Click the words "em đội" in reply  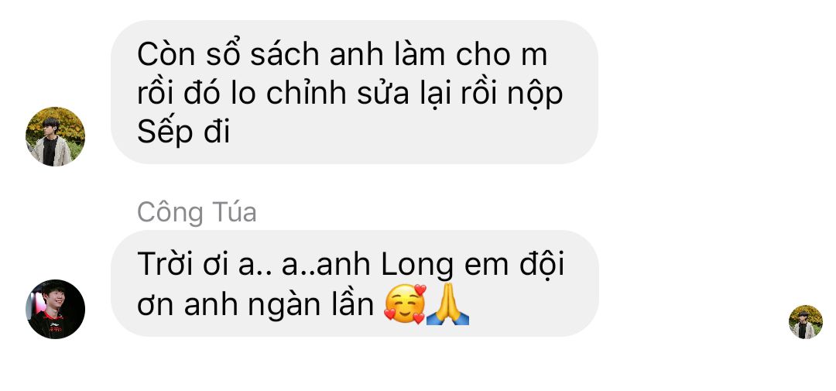[513, 265]
